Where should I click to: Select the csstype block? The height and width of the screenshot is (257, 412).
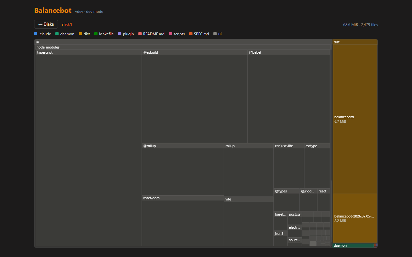tap(317, 166)
